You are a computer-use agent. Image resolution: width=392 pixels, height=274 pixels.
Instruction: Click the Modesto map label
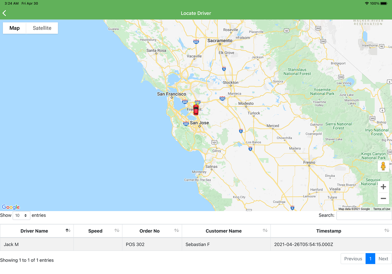point(246,103)
